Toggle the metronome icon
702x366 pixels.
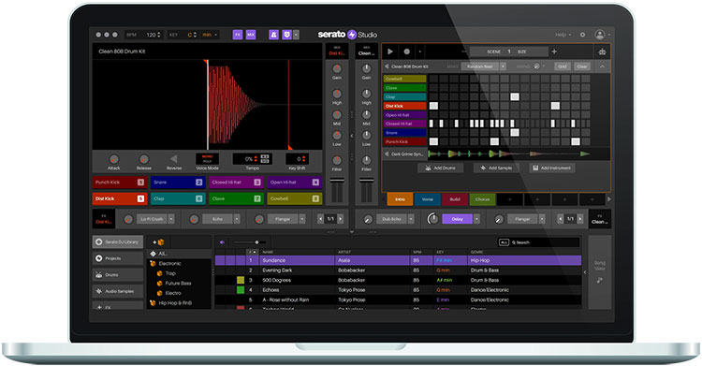pyautogui.click(x=273, y=35)
